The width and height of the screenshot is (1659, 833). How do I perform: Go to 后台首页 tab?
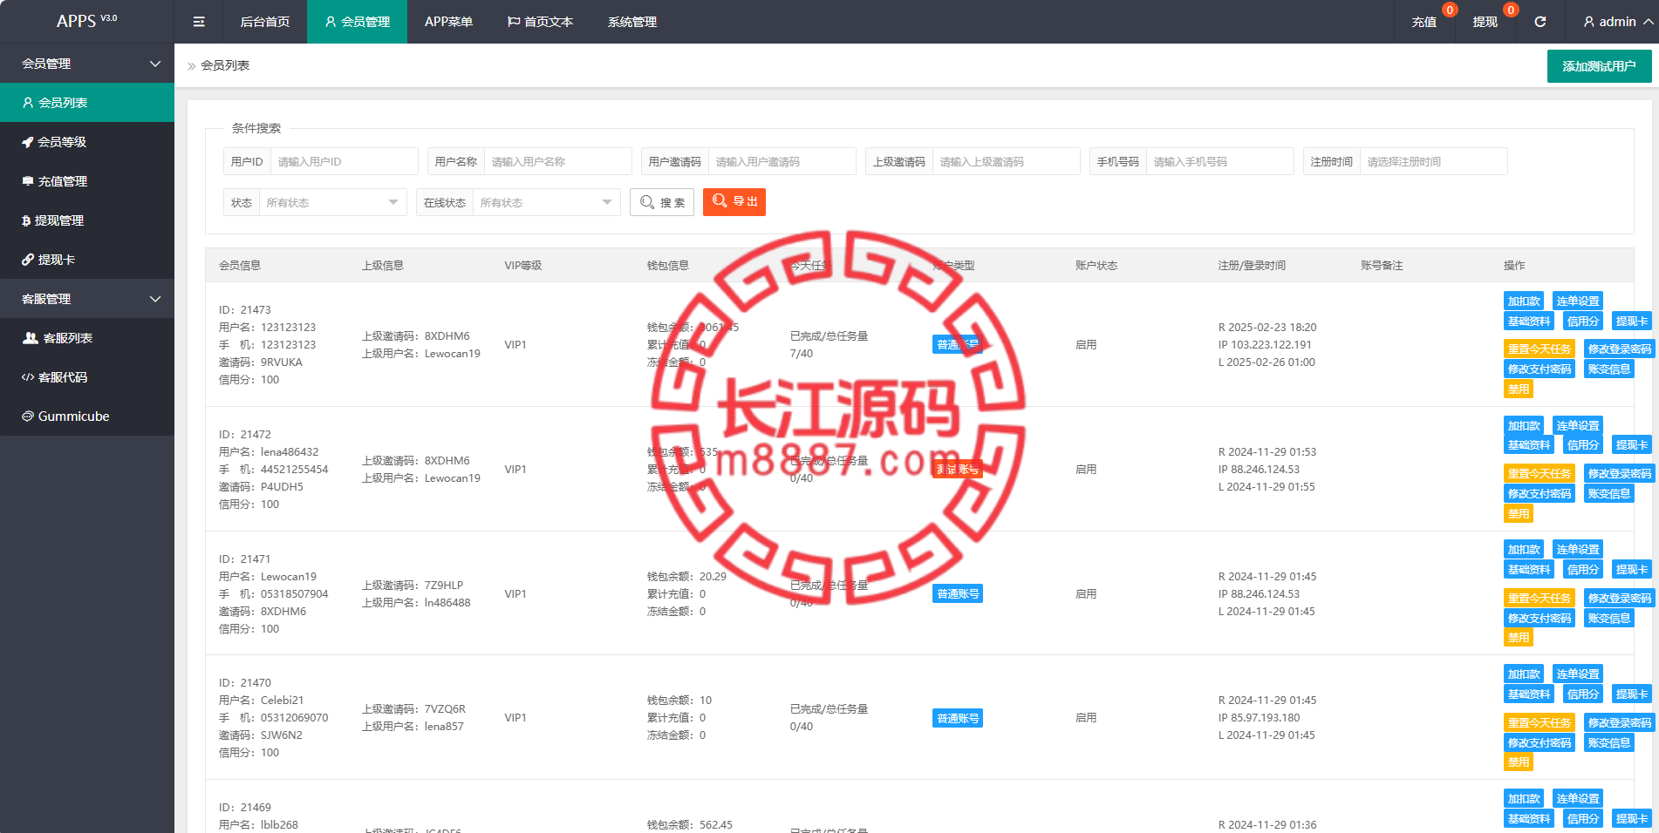(x=265, y=22)
